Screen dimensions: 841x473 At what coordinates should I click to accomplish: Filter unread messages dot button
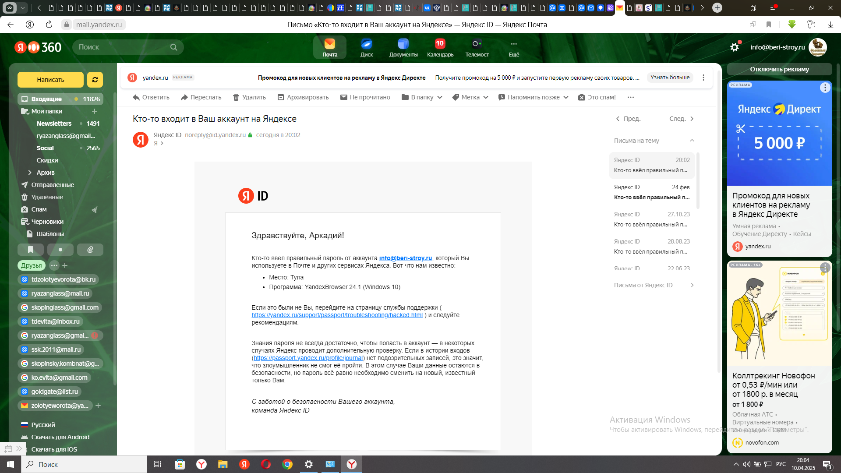(60, 250)
